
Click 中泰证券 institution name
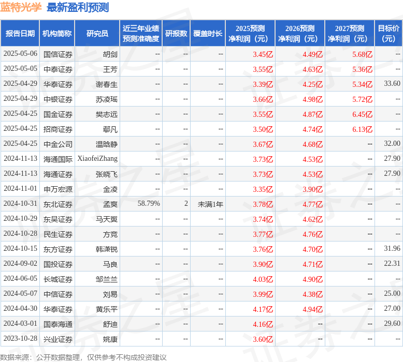pos(58,69)
